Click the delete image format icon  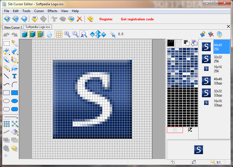(211, 34)
